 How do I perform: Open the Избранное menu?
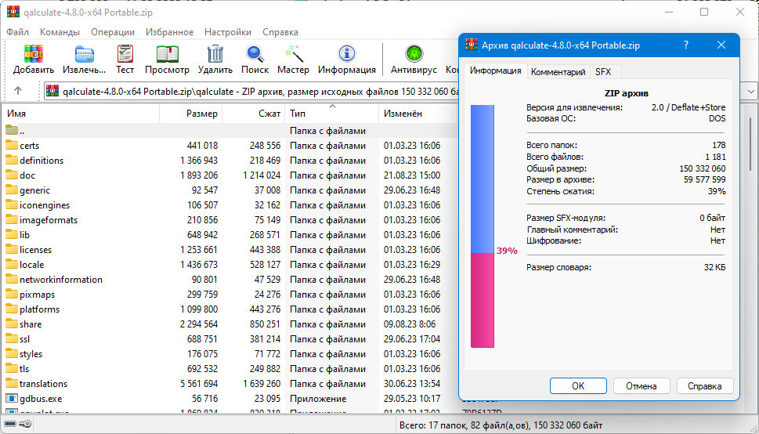coord(169,32)
